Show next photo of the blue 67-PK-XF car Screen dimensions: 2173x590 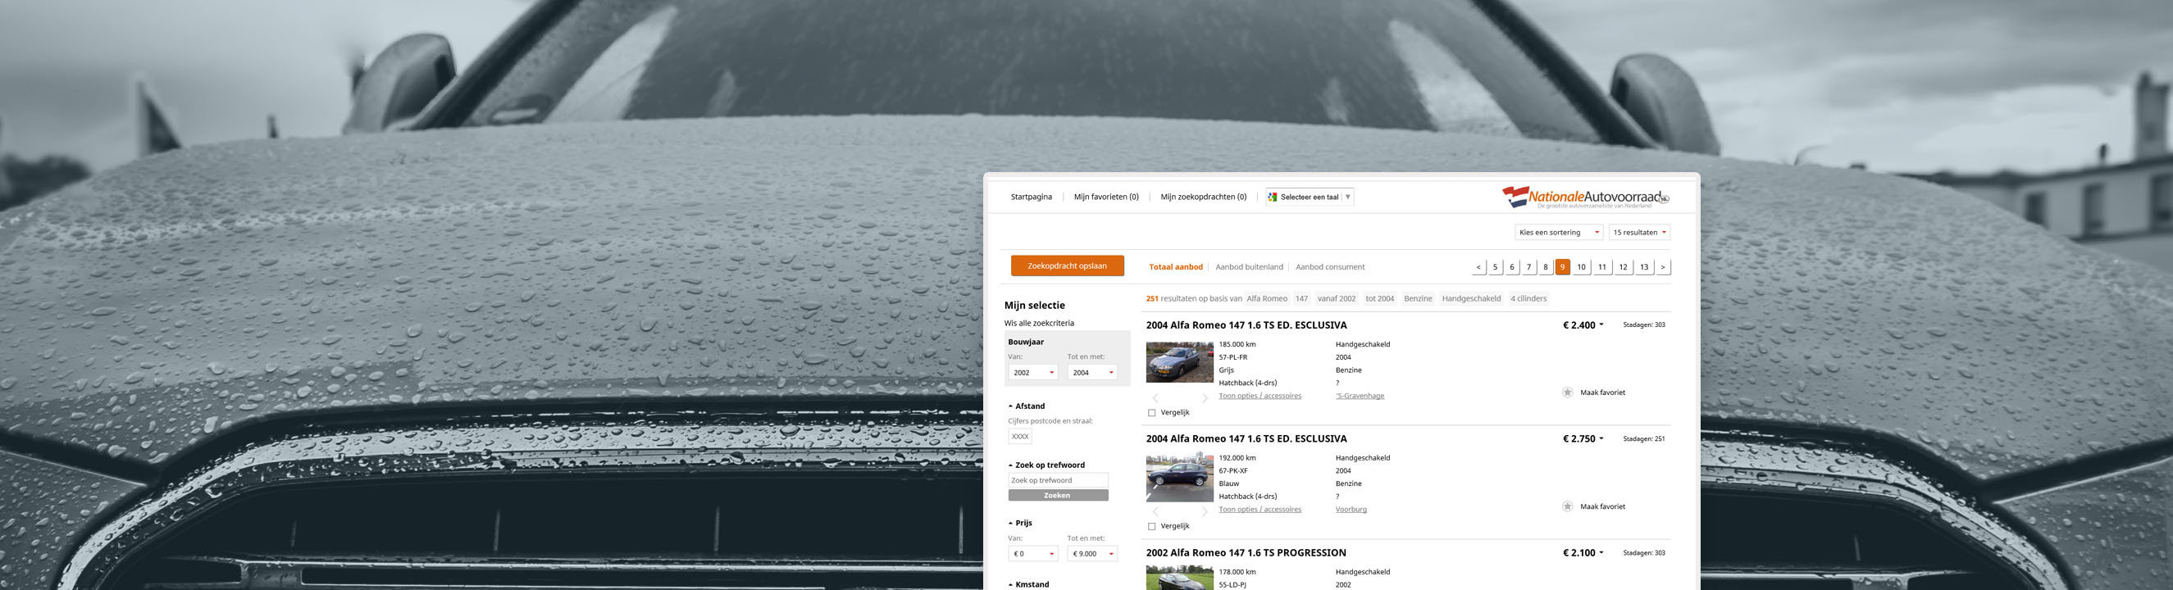point(1205,511)
